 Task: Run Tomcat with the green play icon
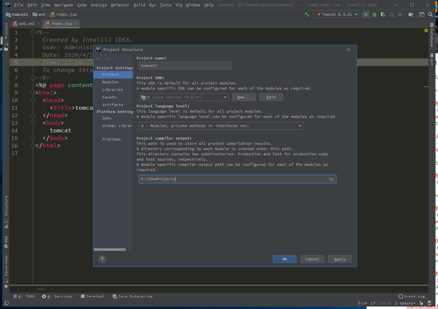pyautogui.click(x=366, y=14)
